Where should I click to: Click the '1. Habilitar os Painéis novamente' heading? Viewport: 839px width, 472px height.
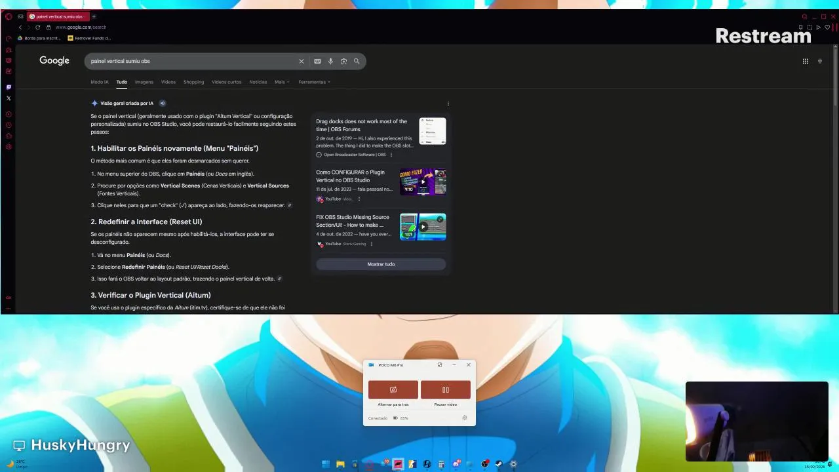point(174,148)
